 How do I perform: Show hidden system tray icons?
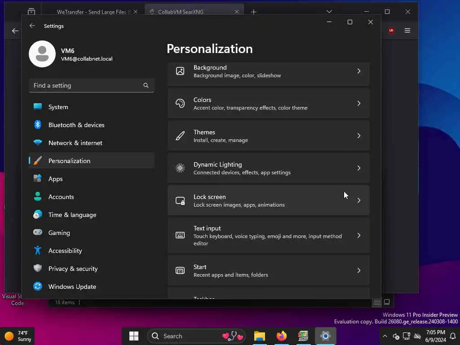tap(385, 336)
